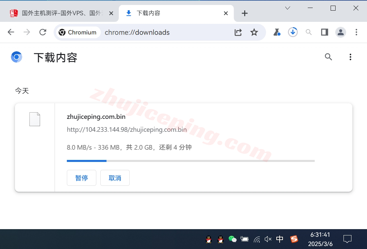
Task: Click the battery status tray icon
Action: (x=244, y=239)
